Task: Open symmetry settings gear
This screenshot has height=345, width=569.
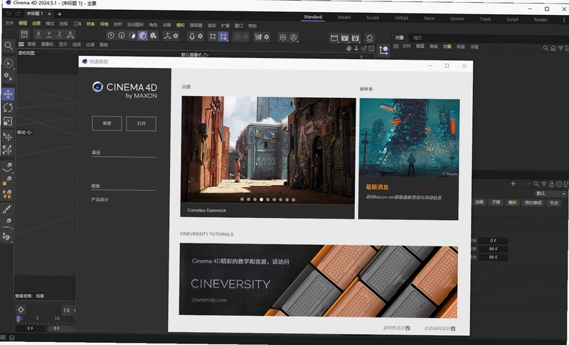Action: coord(267,37)
